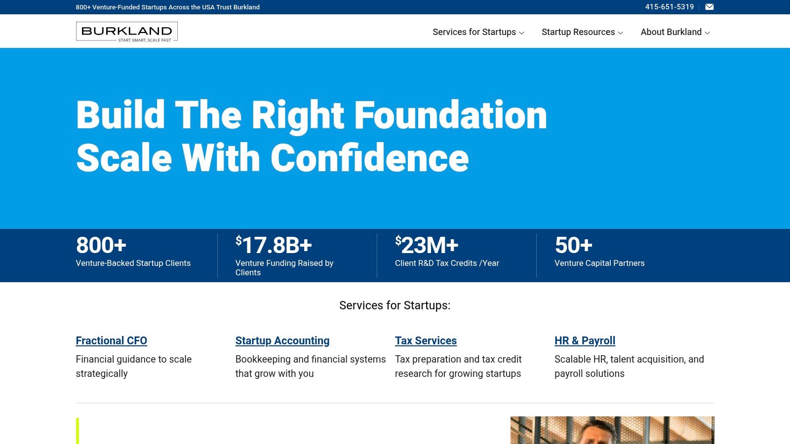790x444 pixels.
Task: Click the man's photo thumbnail
Action: (612, 430)
